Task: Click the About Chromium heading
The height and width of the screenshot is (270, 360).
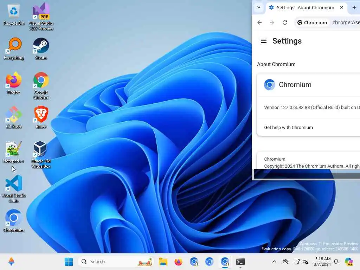Action: click(x=276, y=64)
